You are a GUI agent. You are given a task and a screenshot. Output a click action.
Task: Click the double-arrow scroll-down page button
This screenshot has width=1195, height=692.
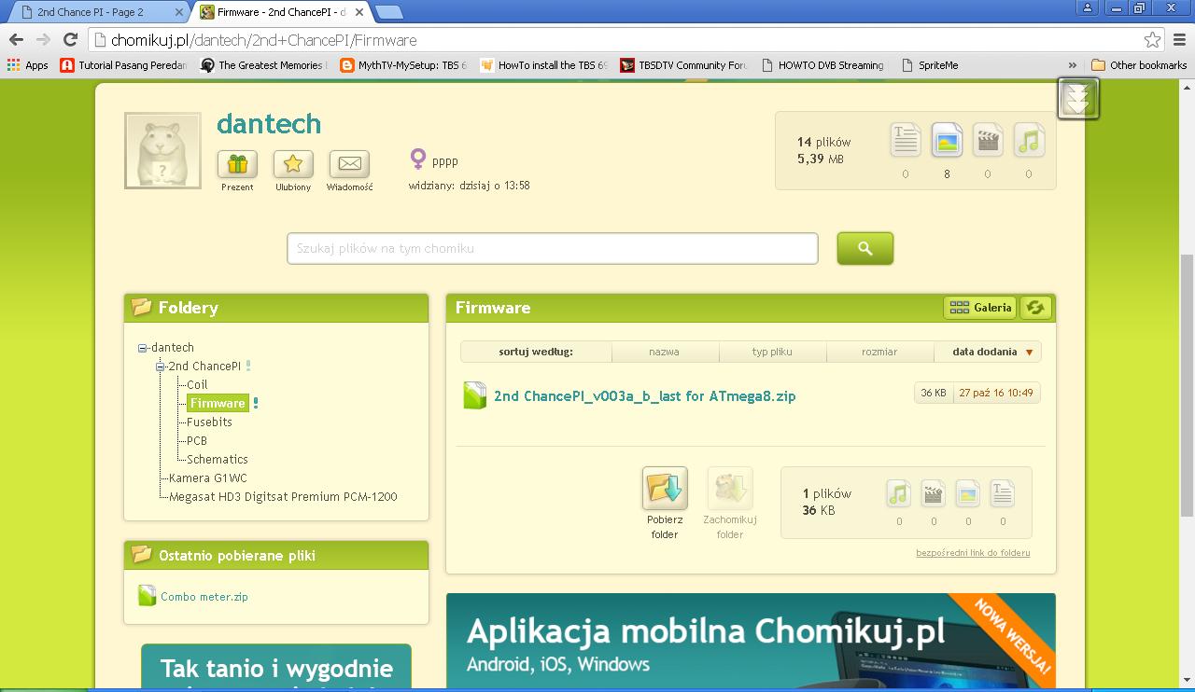(x=1078, y=98)
